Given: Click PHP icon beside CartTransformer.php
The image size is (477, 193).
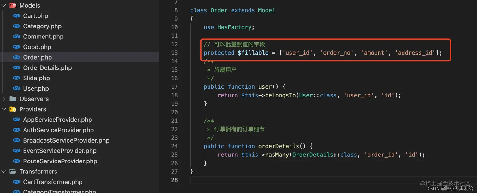Looking at the screenshot, I should tap(16, 182).
